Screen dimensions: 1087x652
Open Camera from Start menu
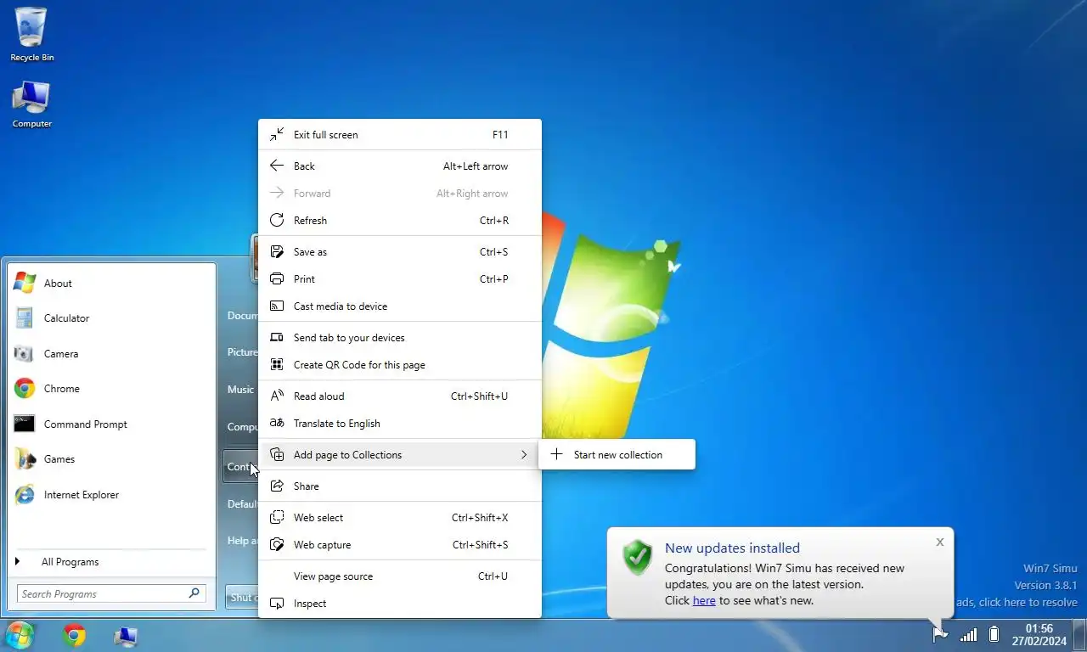pos(111,354)
